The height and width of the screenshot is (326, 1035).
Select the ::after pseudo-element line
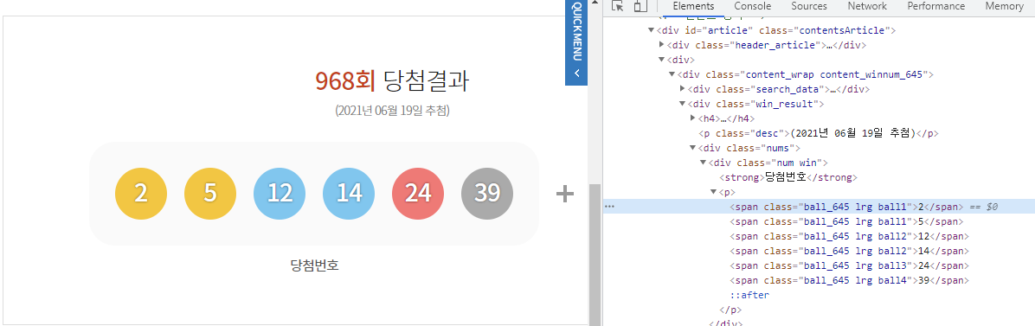(x=749, y=295)
